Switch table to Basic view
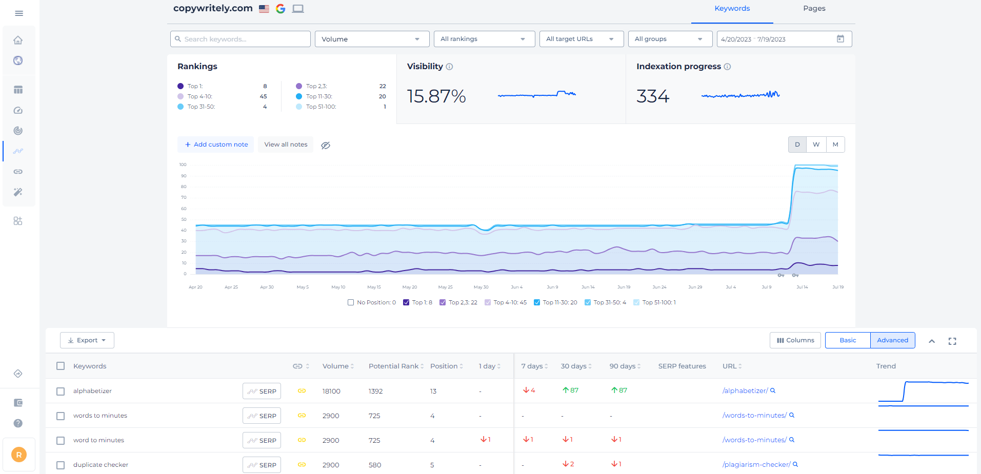Viewport: 981px width, 474px height. (848, 340)
